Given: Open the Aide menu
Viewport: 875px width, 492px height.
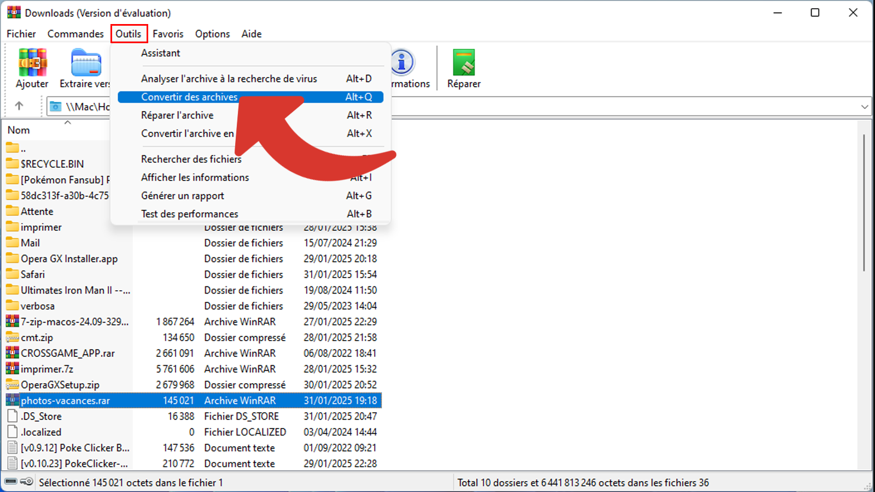Looking at the screenshot, I should (x=252, y=34).
